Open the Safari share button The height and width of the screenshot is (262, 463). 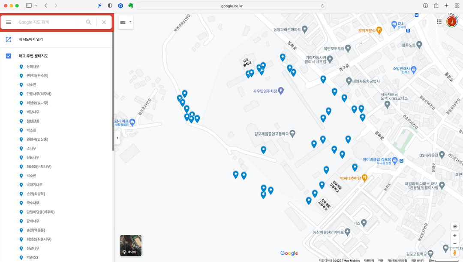436,6
